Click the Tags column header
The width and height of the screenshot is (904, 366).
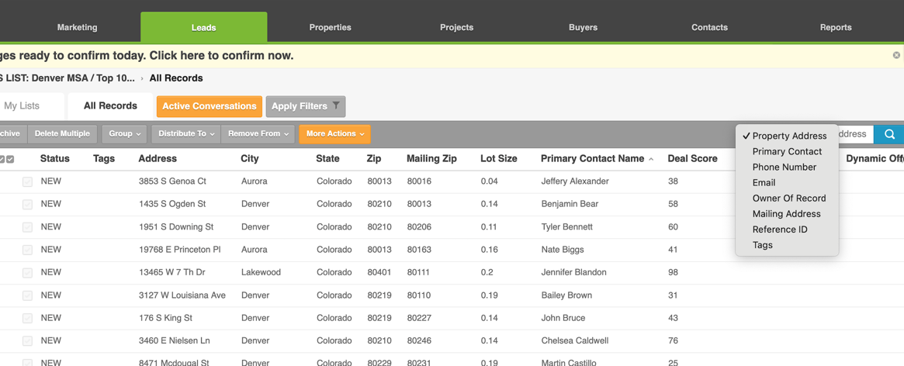(104, 158)
